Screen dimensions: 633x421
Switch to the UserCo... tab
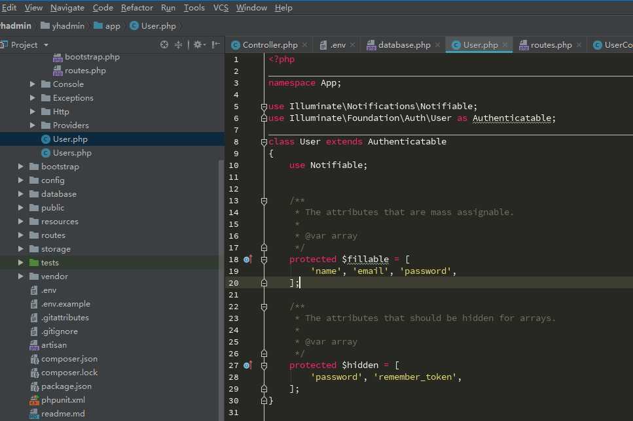(x=613, y=44)
